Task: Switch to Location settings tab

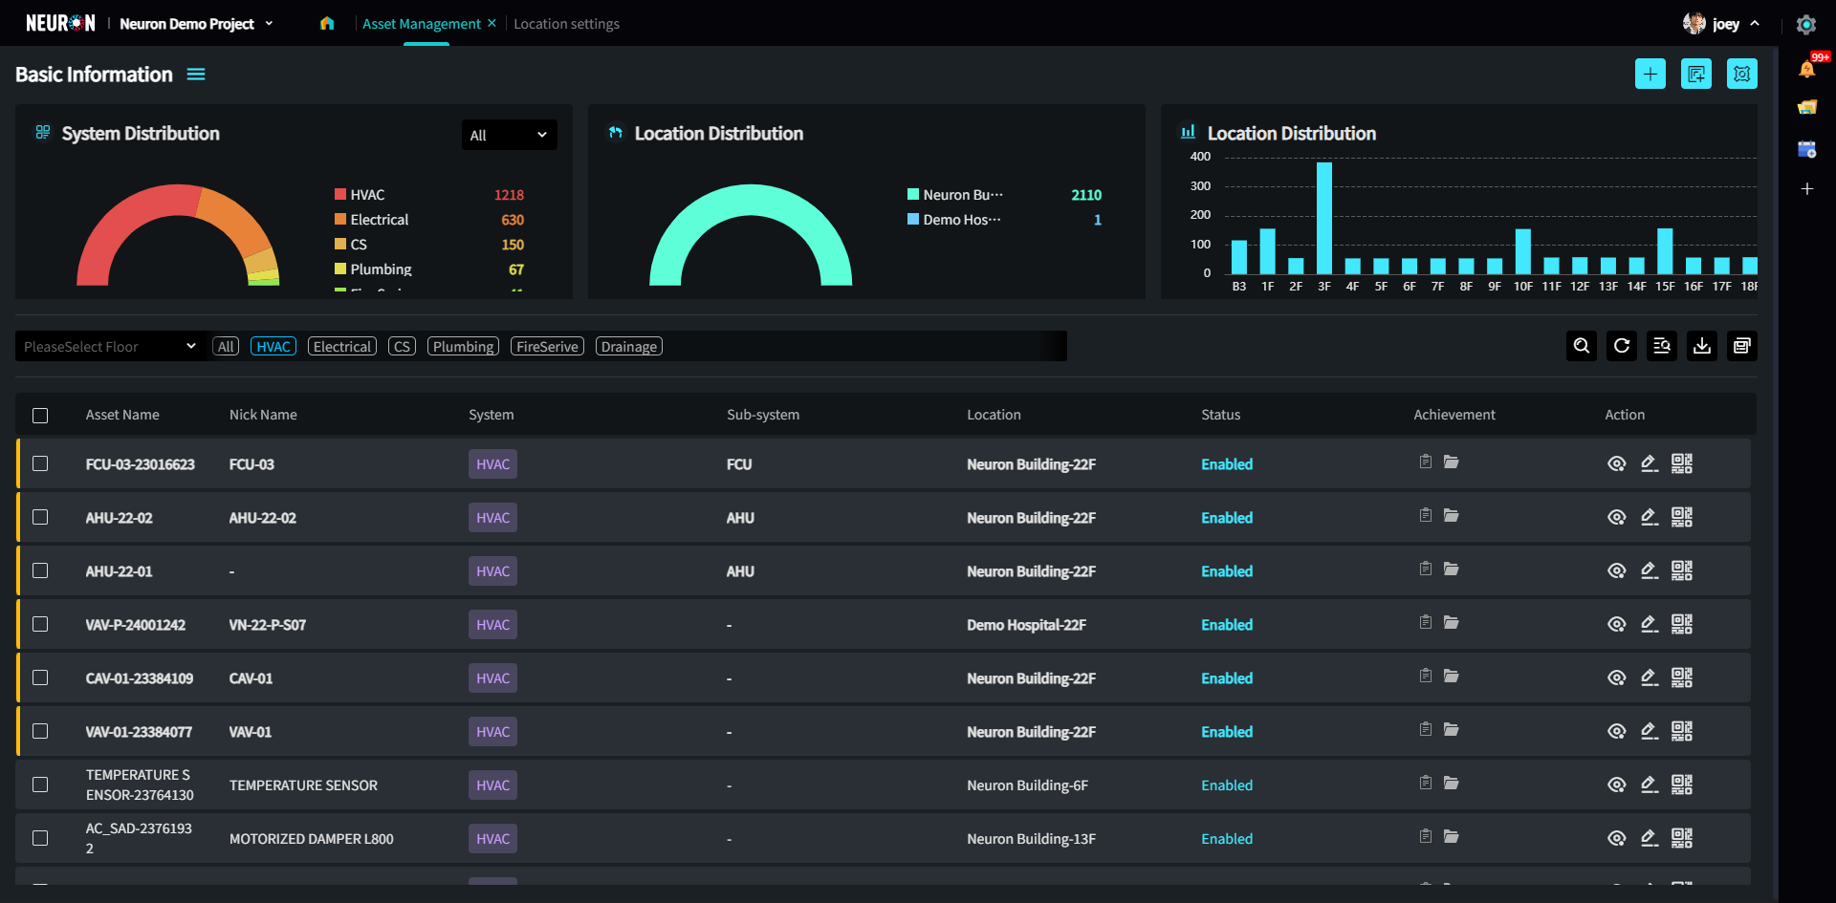Action: point(566,24)
